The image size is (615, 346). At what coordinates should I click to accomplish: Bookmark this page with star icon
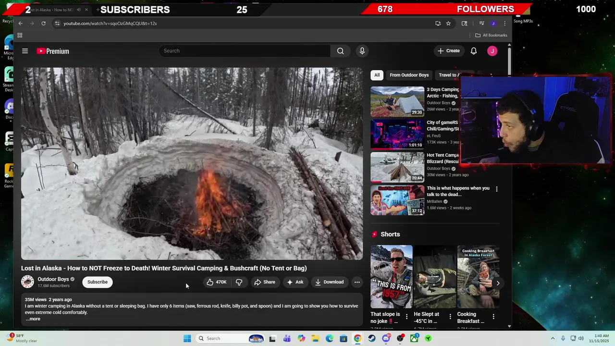point(448,23)
